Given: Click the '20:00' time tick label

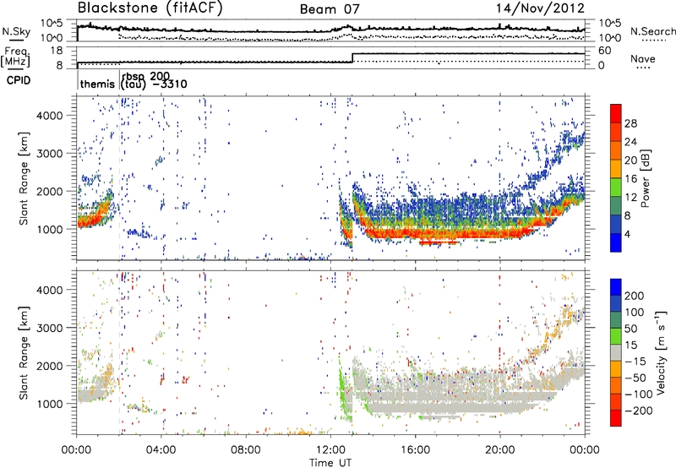Looking at the screenshot, I should [x=499, y=450].
